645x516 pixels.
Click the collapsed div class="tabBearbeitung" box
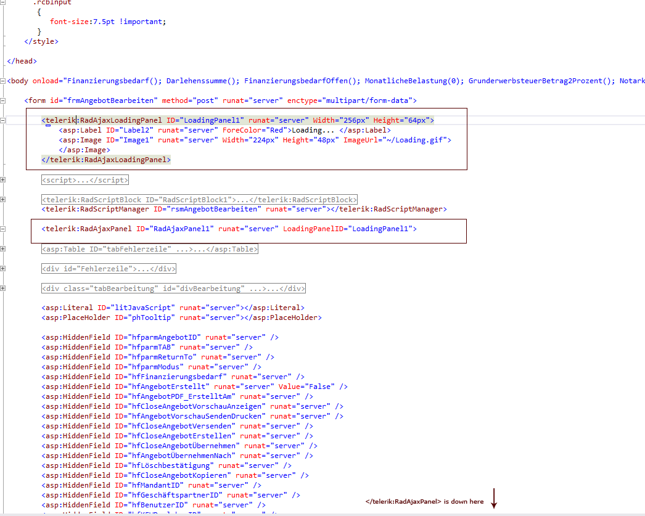click(x=174, y=289)
